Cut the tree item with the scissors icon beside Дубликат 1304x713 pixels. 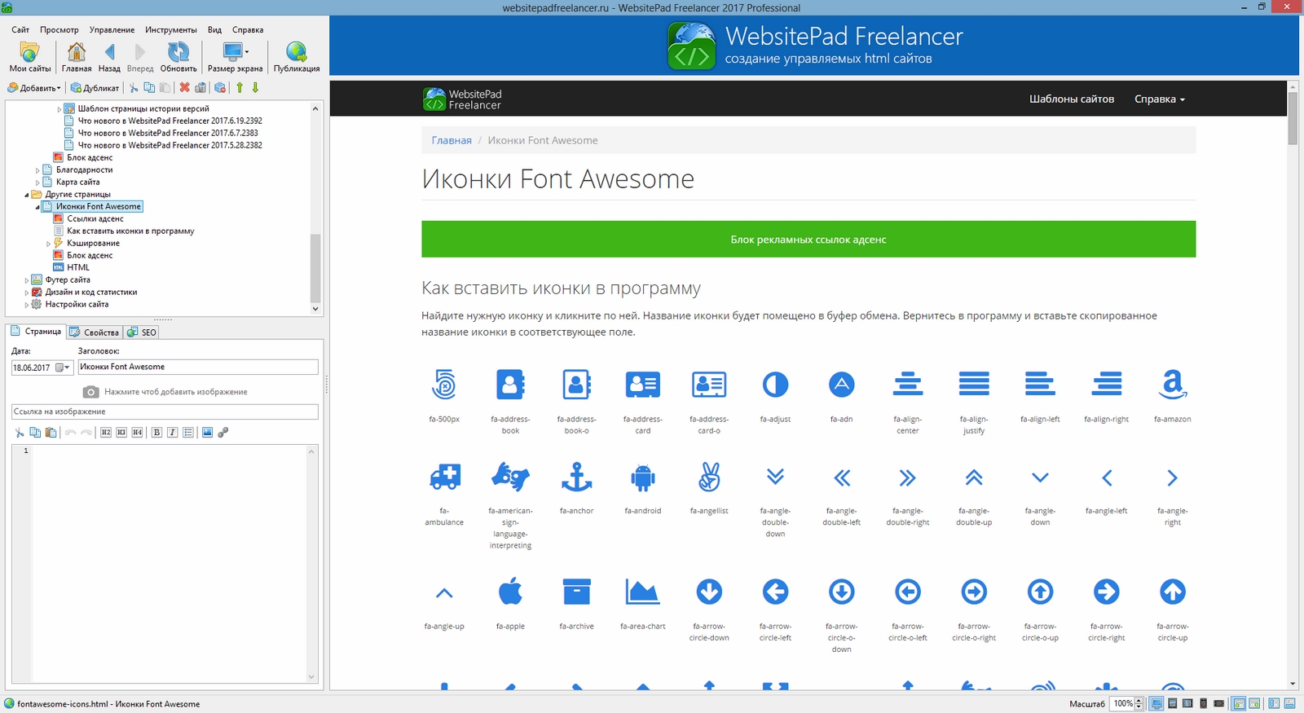pos(134,88)
